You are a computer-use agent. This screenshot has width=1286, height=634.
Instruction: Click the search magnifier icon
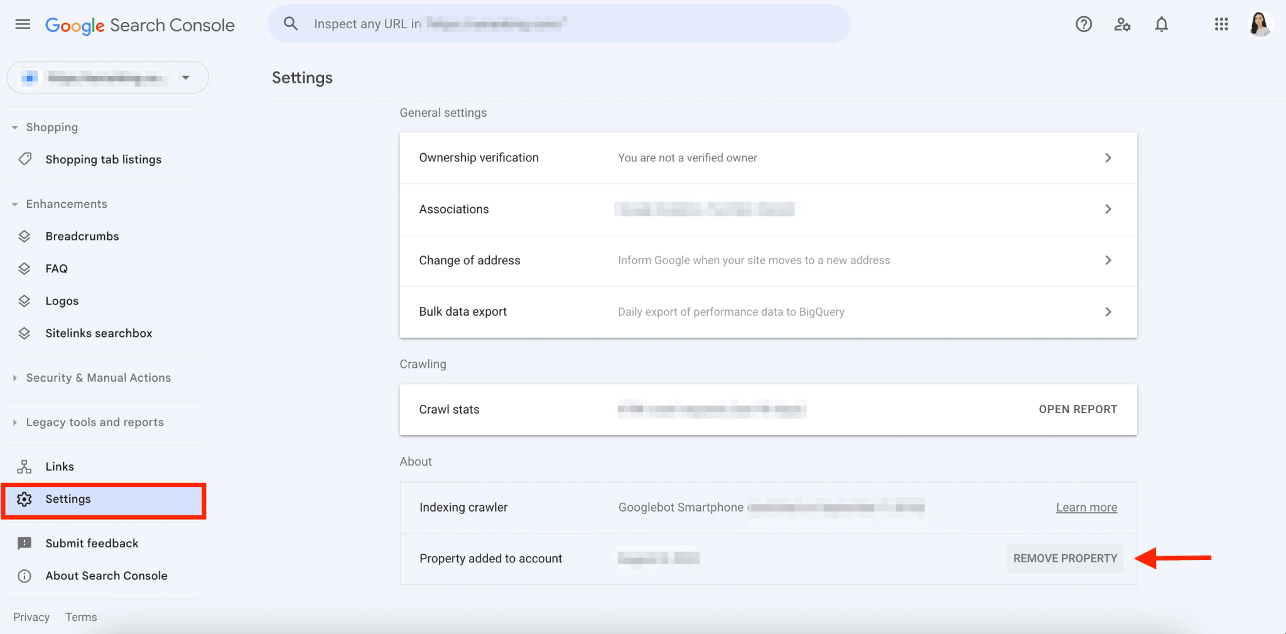click(x=291, y=23)
